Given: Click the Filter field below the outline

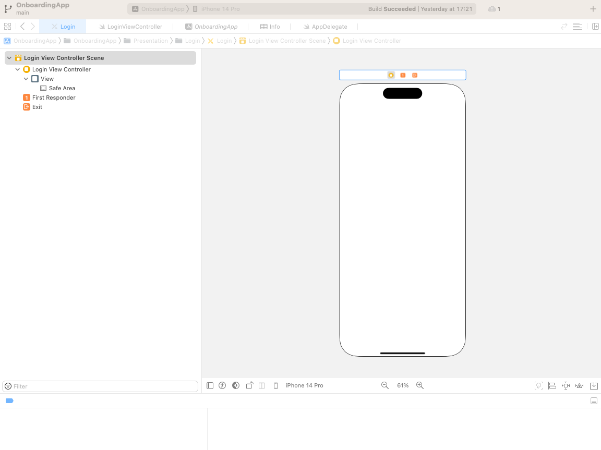Looking at the screenshot, I should [x=99, y=386].
